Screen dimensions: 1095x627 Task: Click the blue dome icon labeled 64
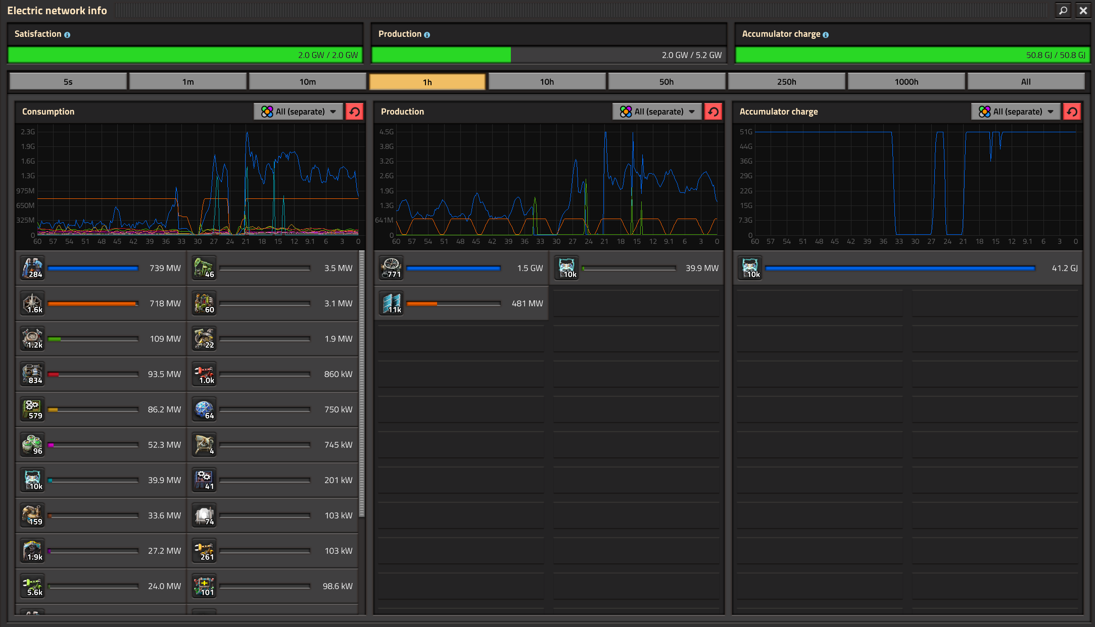click(x=205, y=409)
